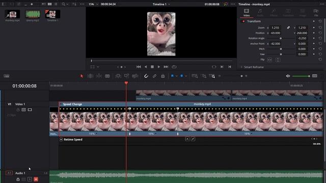Screen dimensions: 326x183
Task: Lock the Audio 1 track
Action: 18,179
